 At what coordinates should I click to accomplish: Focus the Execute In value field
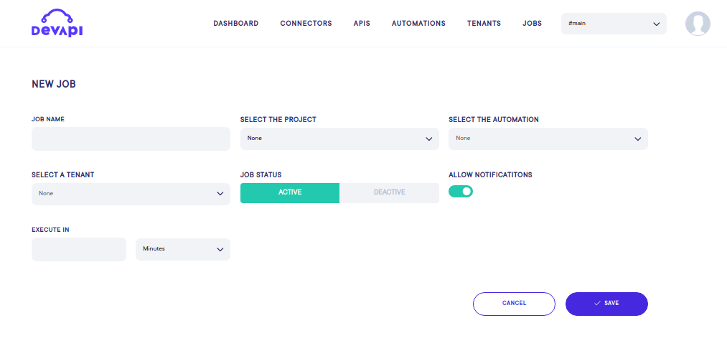[x=79, y=249]
